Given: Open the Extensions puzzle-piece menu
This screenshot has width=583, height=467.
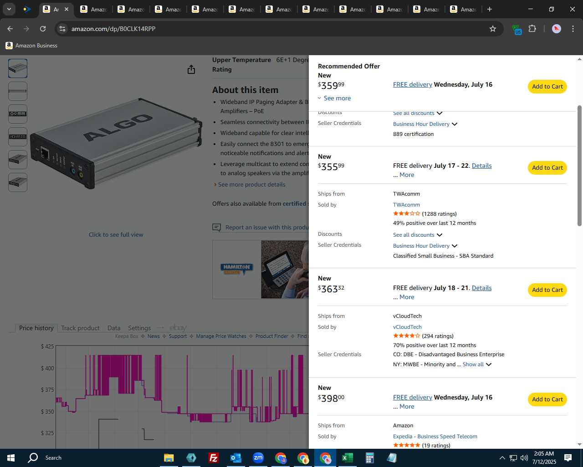Looking at the screenshot, I should [x=532, y=29].
